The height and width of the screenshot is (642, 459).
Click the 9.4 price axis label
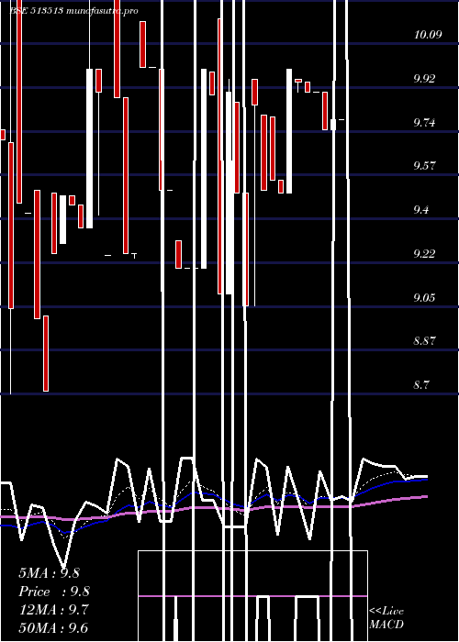[x=421, y=210]
